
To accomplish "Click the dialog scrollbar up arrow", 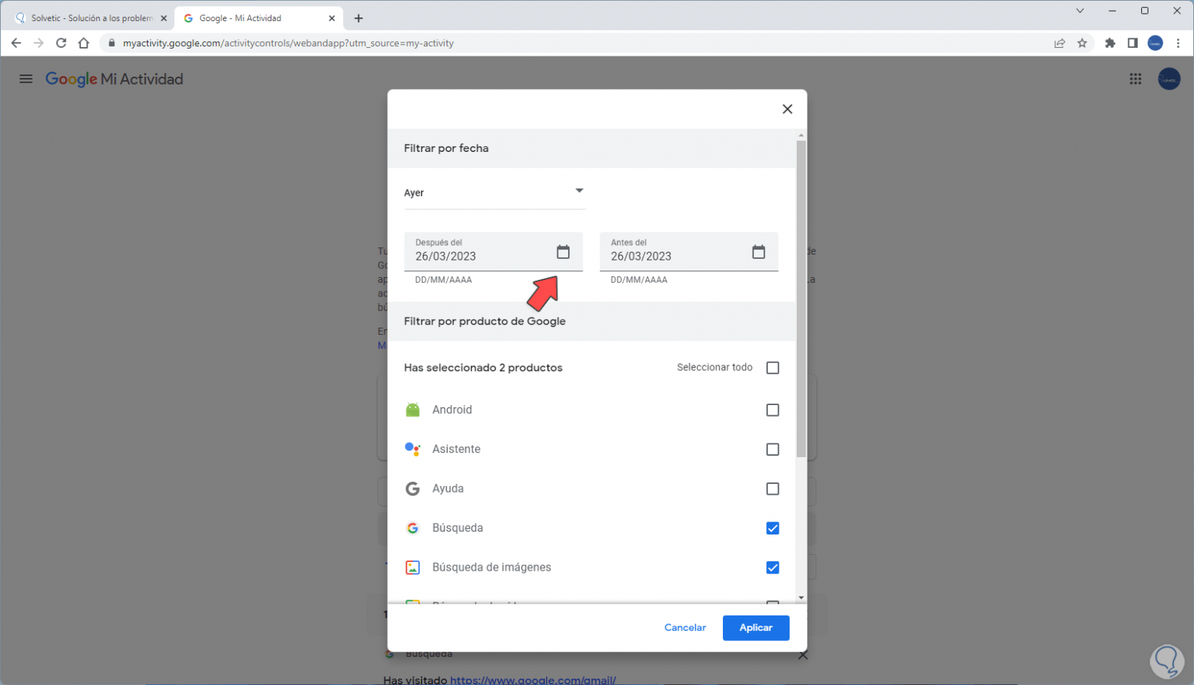I will point(801,135).
